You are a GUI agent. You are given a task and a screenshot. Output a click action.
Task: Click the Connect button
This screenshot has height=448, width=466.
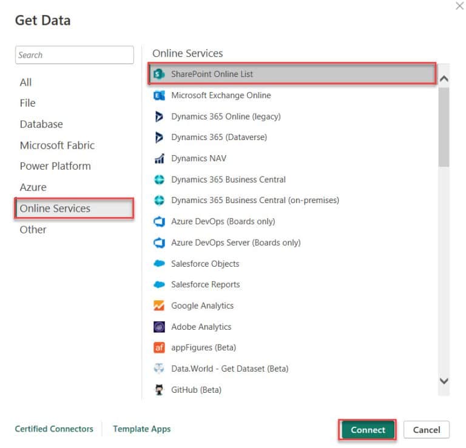(368, 430)
